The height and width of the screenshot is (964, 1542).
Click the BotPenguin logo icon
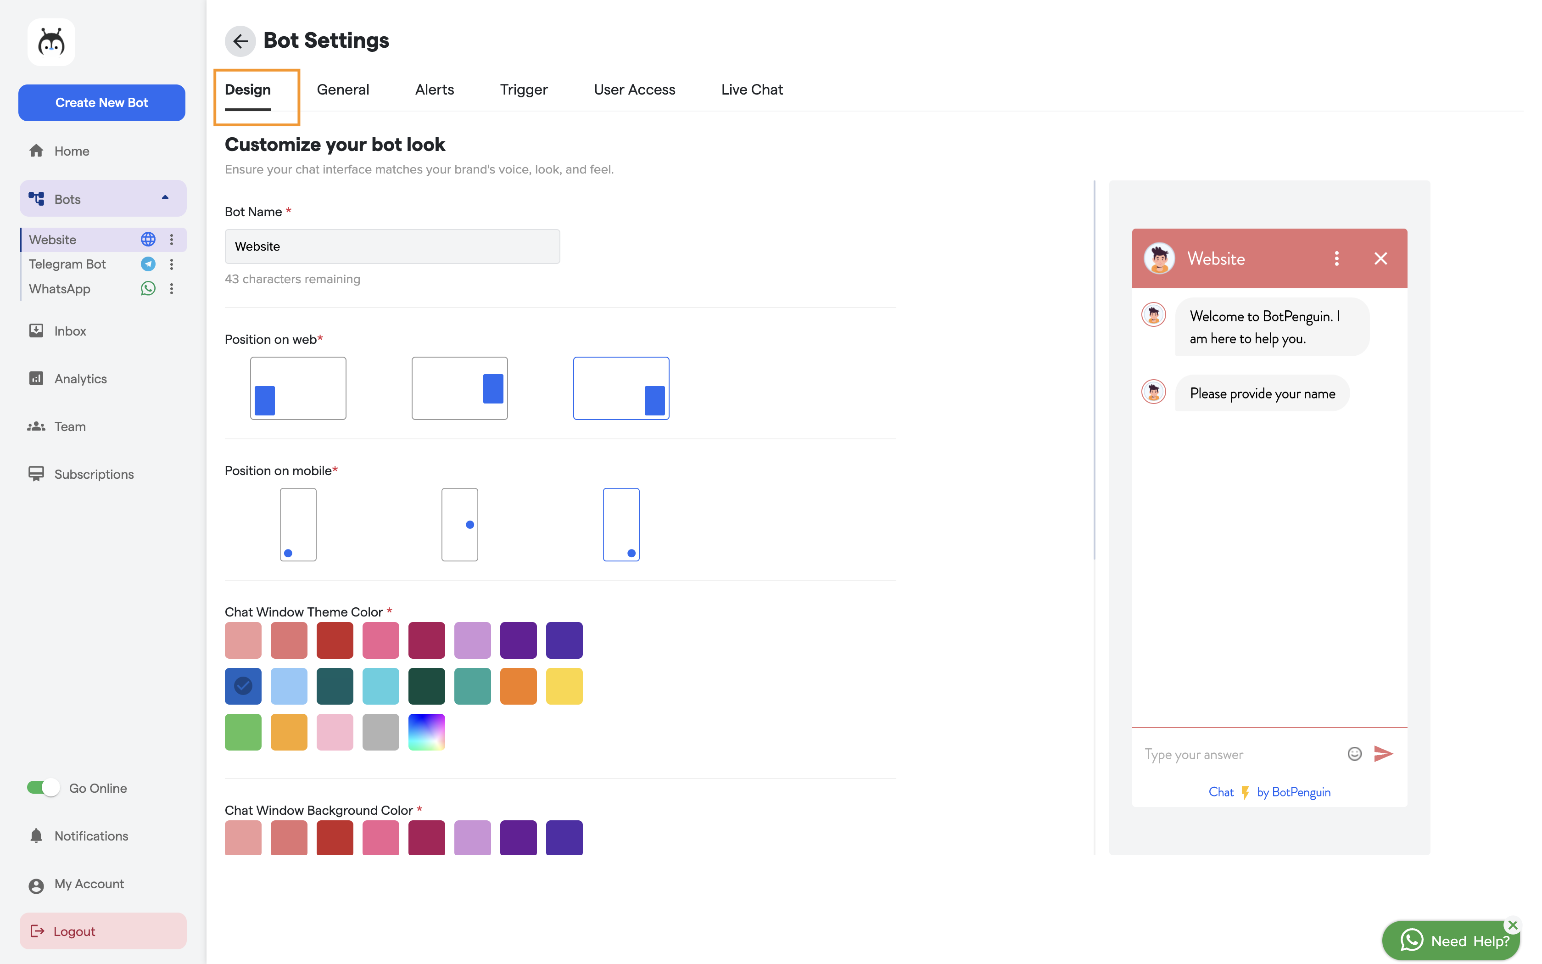(51, 43)
